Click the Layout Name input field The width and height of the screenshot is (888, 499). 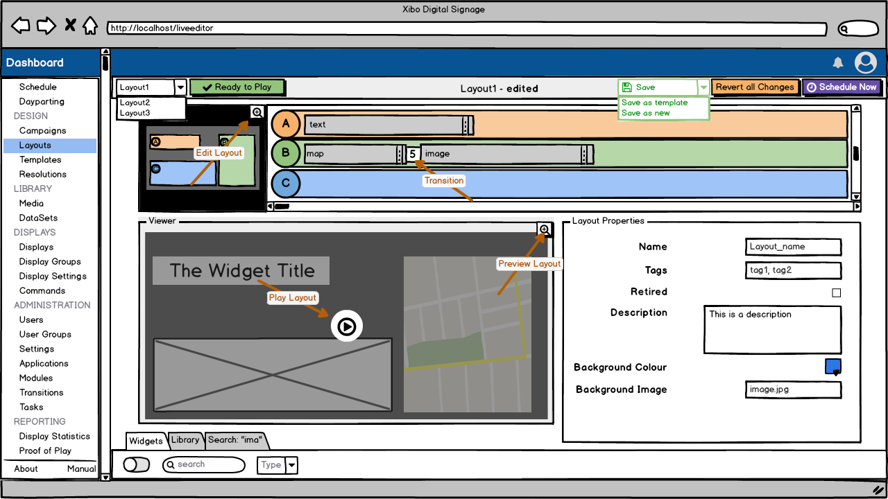pyautogui.click(x=793, y=247)
